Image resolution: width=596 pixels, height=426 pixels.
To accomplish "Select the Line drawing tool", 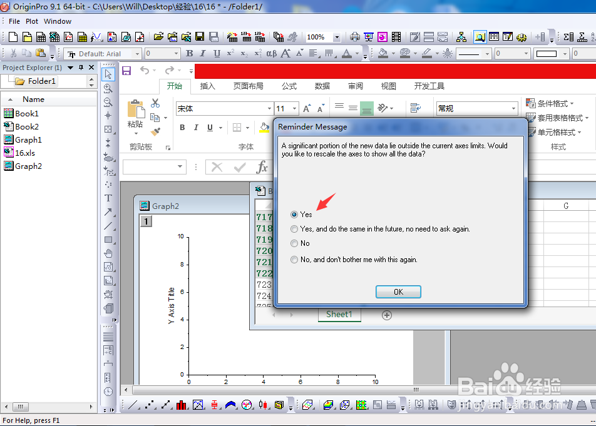I will coord(108,226).
